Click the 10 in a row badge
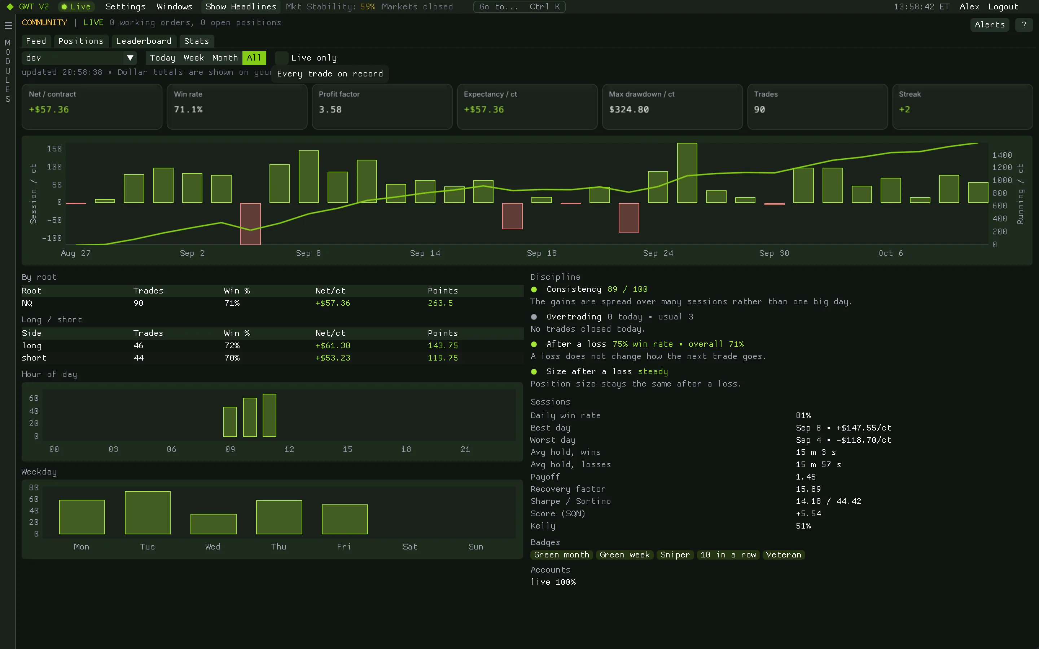 tap(728, 555)
